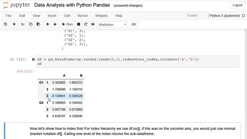Click cell value -1.159119

point(75,89)
